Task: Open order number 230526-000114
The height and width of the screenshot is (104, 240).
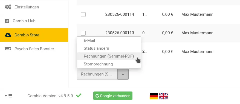Action: point(120,14)
